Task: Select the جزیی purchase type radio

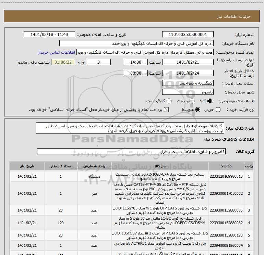Action: 218,110
